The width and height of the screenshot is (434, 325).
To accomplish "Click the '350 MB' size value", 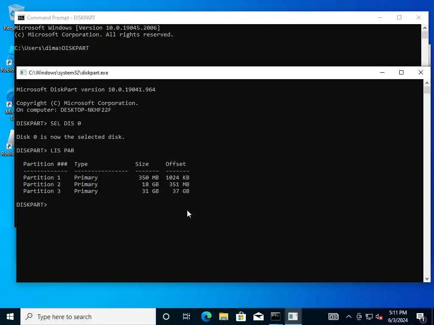I will [149, 178].
